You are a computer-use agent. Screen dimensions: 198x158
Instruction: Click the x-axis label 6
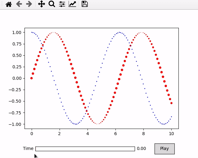tap(115, 134)
